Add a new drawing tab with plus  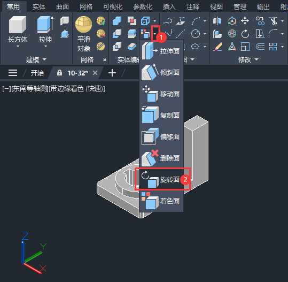click(112, 73)
